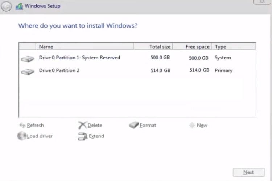This screenshot has height=181, width=272.
Task: Click the Load driver disc icon
Action: coord(22,136)
